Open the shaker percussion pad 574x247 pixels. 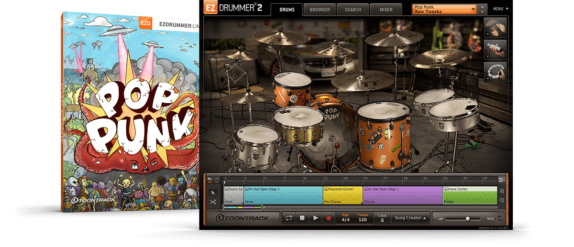[x=495, y=50]
